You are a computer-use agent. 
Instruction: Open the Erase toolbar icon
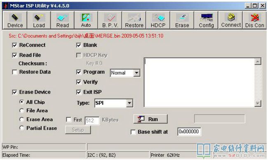pos(182,18)
